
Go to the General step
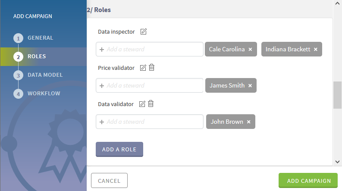tap(40, 38)
